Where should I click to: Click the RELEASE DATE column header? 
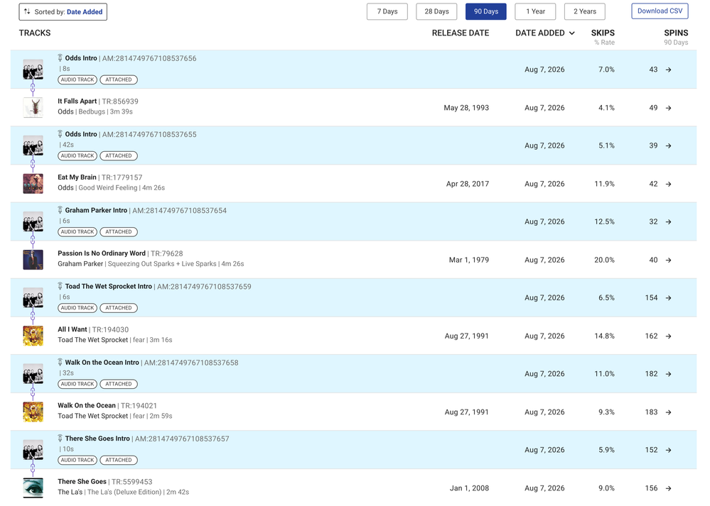461,33
